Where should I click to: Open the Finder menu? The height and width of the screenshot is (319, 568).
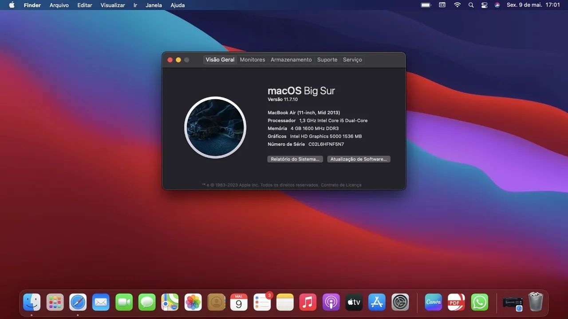coord(32,5)
